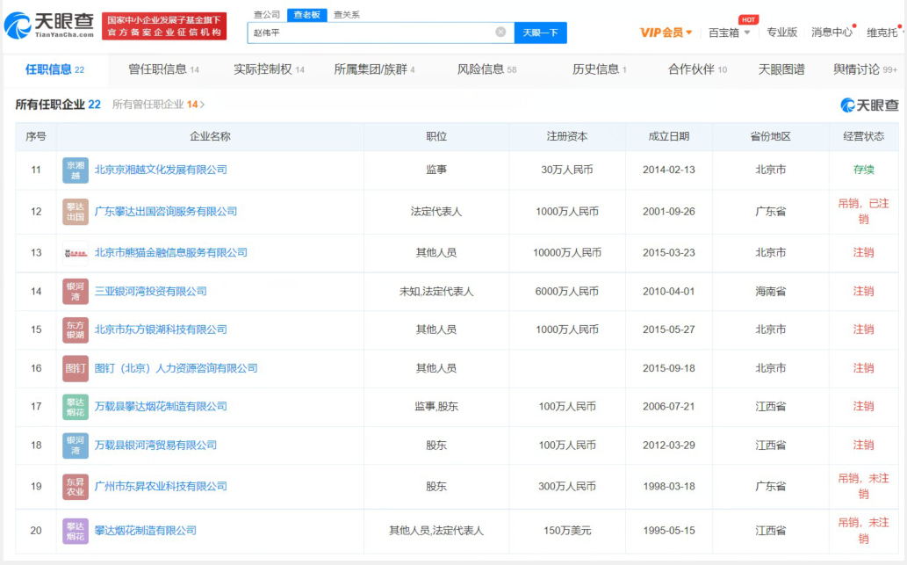Open the 任职信息 22 tab
The width and height of the screenshot is (907, 565).
[55, 69]
